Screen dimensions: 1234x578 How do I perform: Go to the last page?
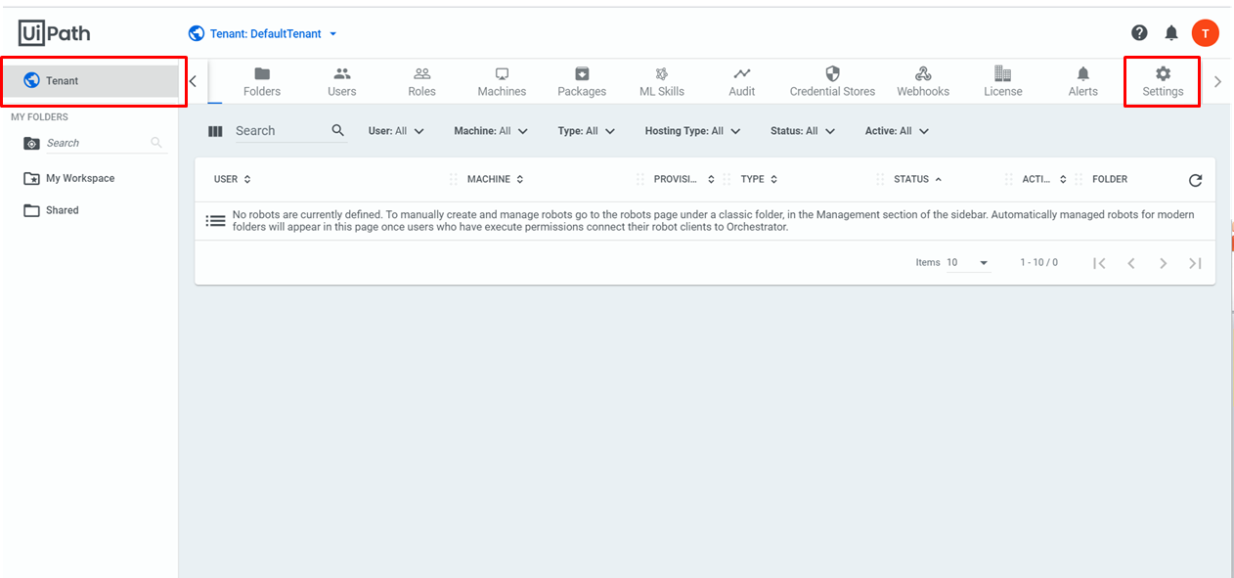(1195, 263)
